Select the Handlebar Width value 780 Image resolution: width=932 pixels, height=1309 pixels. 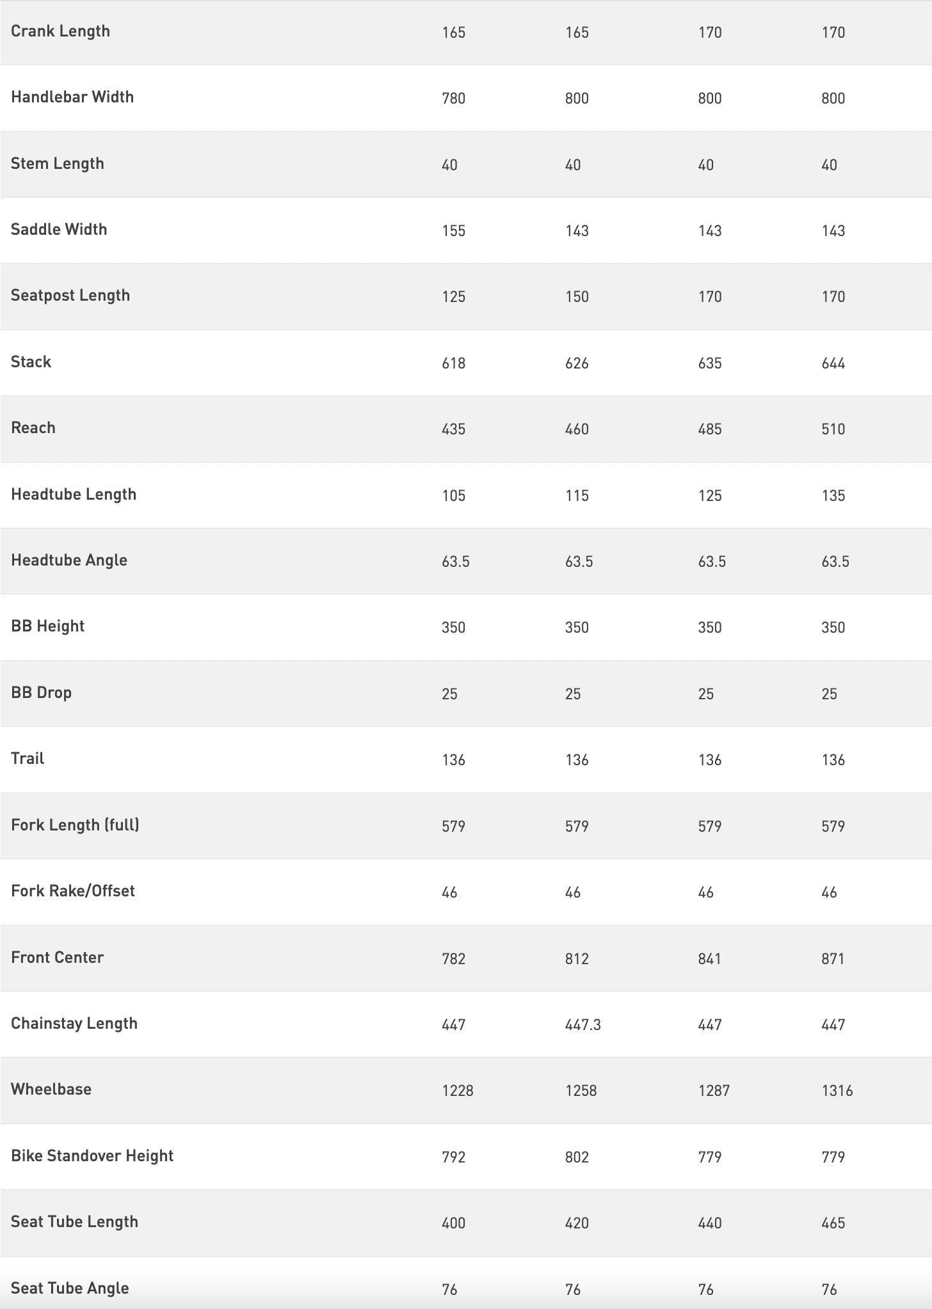coord(453,99)
